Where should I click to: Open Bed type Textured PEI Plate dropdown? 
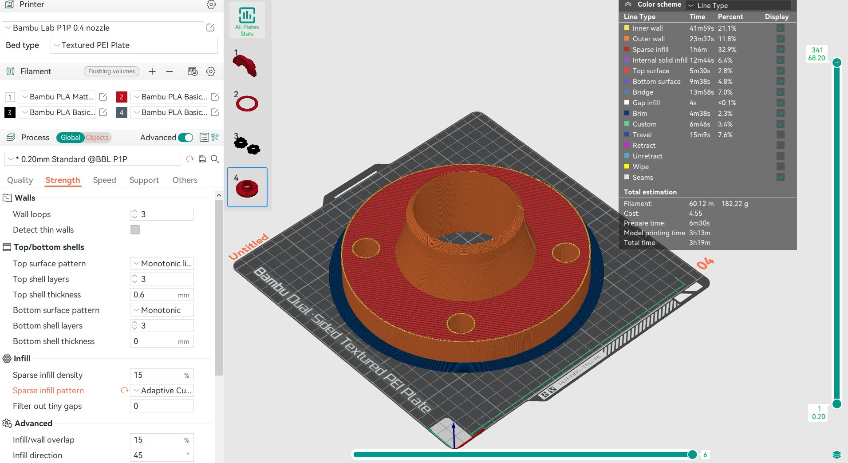click(x=134, y=45)
